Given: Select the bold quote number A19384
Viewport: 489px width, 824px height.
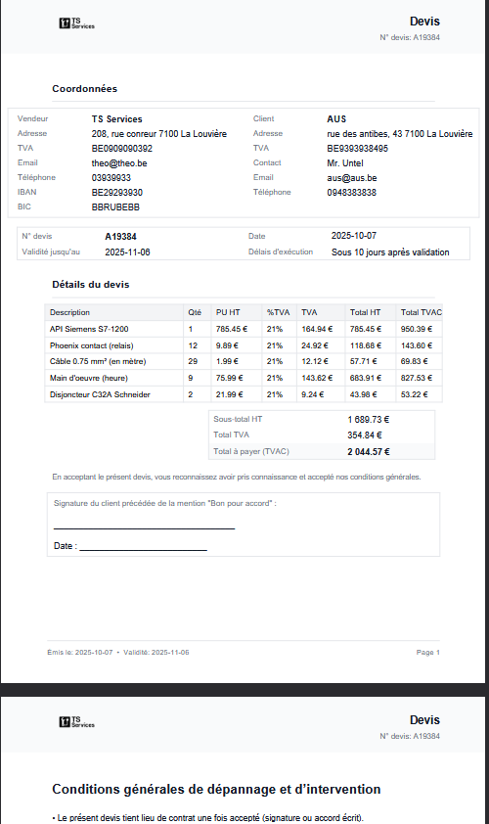Looking at the screenshot, I should tap(121, 237).
